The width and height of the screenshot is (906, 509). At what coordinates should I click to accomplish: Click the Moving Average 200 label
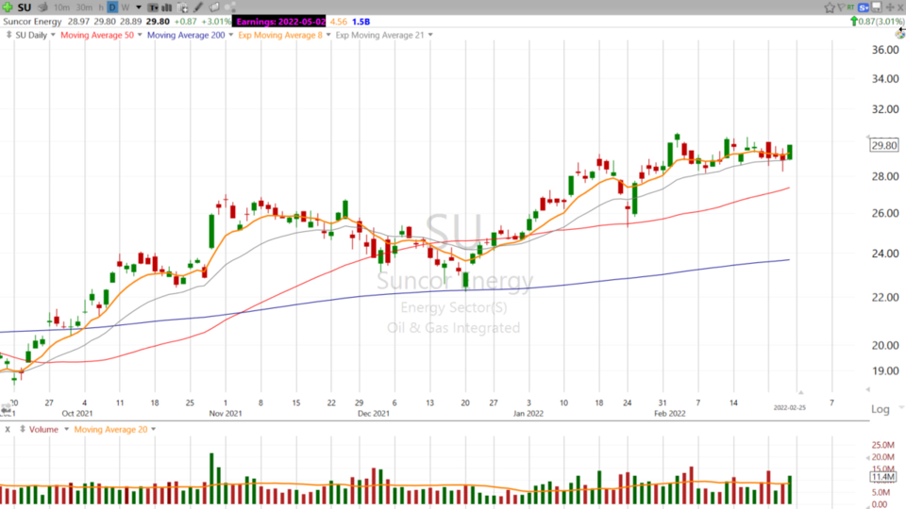coord(186,35)
